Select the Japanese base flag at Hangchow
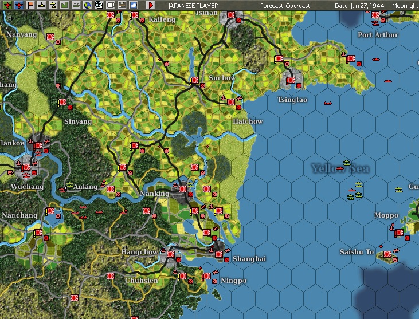The width and height of the screenshot is (419, 319). point(171,254)
